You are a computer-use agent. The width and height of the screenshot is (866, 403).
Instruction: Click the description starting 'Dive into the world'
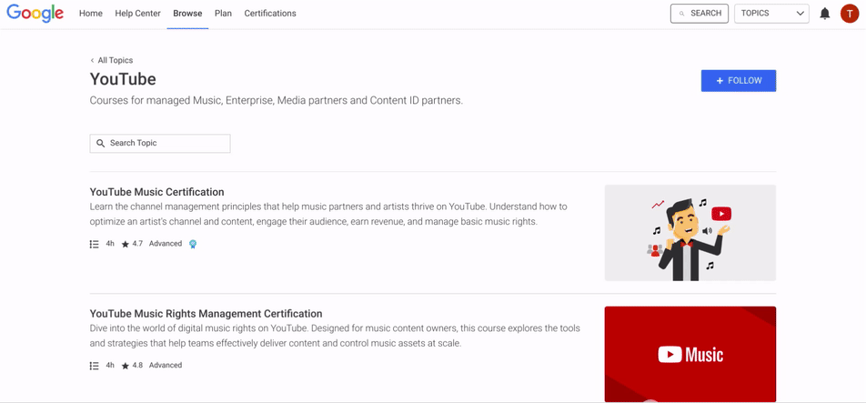335,336
